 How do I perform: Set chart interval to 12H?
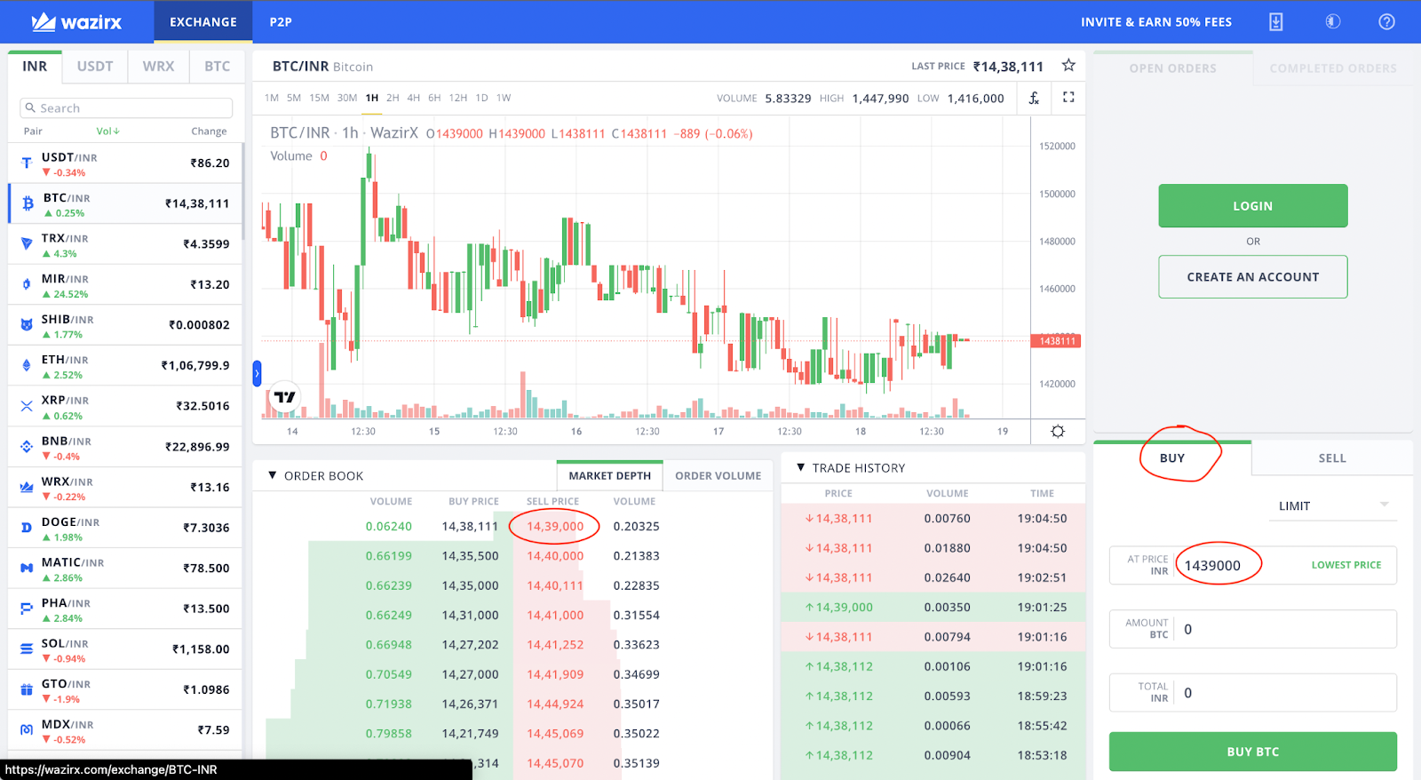click(x=458, y=98)
